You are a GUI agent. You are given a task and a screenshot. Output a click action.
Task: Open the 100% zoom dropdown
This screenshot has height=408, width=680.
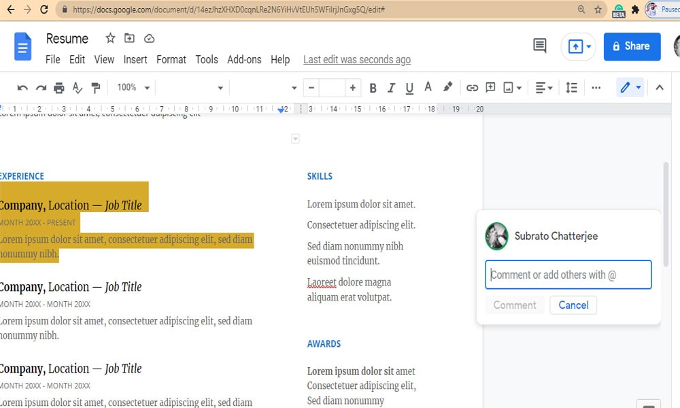[133, 88]
